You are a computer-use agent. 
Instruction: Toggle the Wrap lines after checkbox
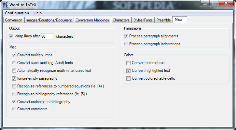11,36
